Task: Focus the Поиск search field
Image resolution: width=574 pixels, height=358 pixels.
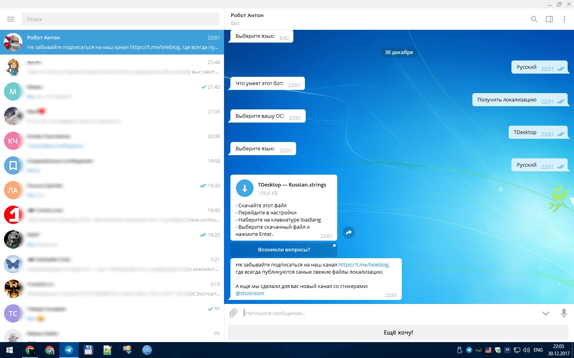Action: [x=120, y=19]
